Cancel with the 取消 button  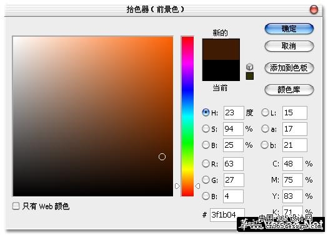point(289,46)
